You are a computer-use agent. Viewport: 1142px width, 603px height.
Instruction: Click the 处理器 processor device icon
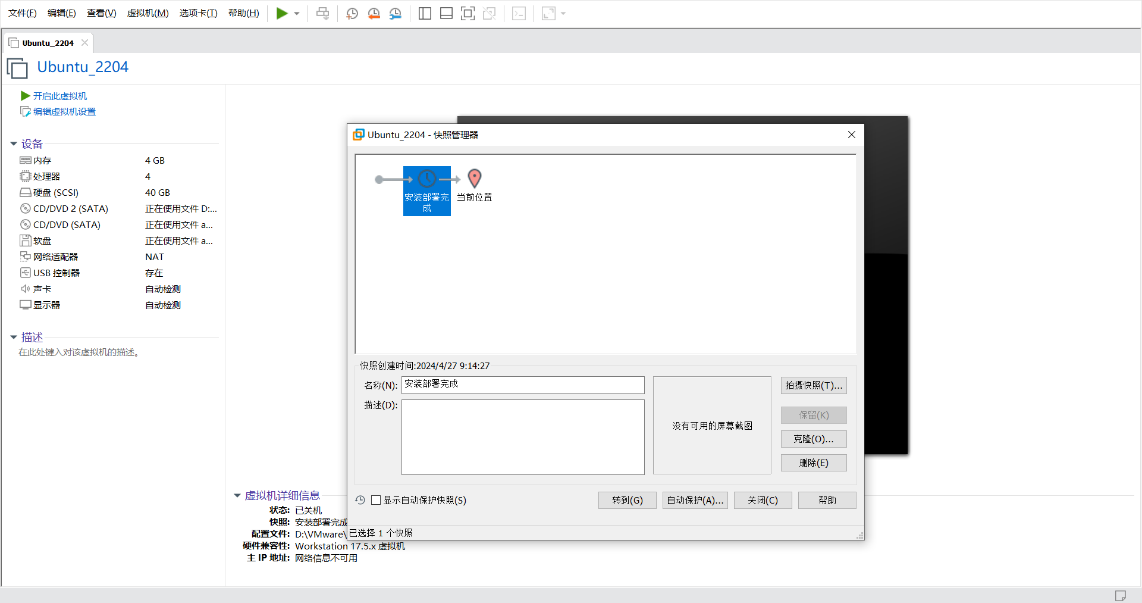(x=26, y=176)
